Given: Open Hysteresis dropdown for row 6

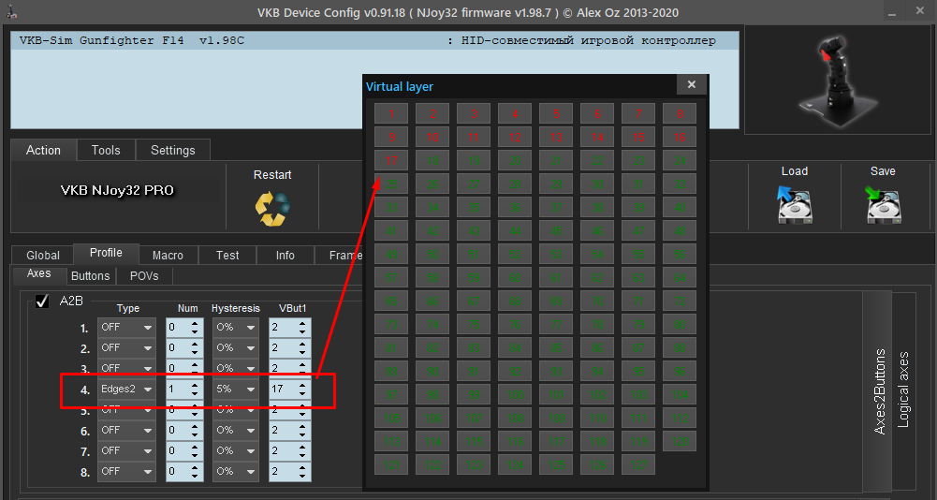Looking at the screenshot, I should coord(236,430).
